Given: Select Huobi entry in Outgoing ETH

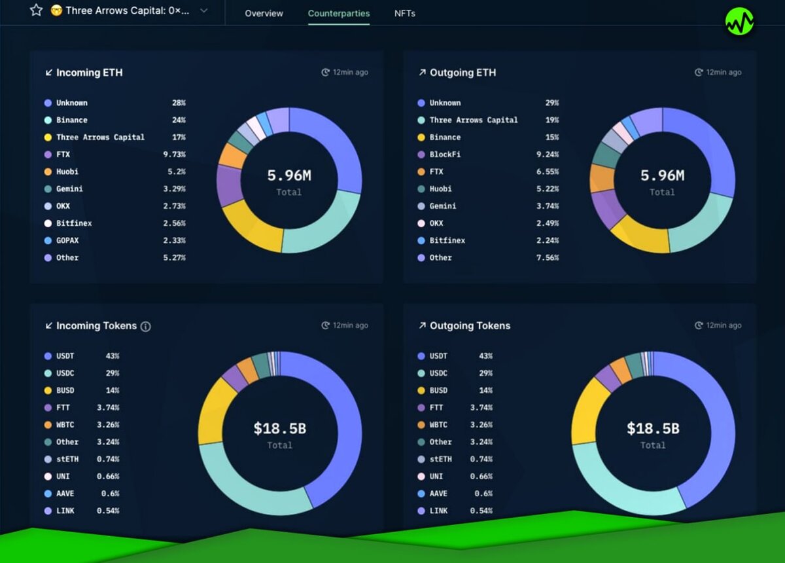Looking at the screenshot, I should point(488,189).
